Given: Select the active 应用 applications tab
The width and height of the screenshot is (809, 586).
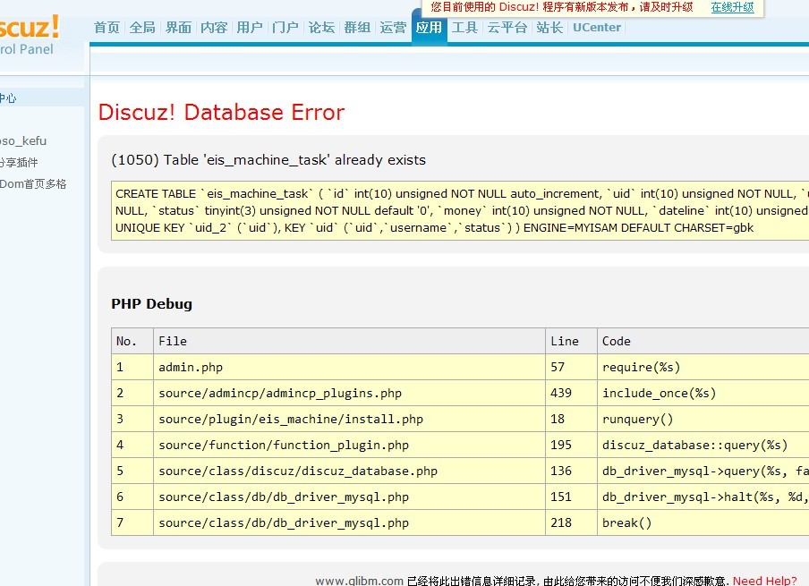Looking at the screenshot, I should [429, 27].
